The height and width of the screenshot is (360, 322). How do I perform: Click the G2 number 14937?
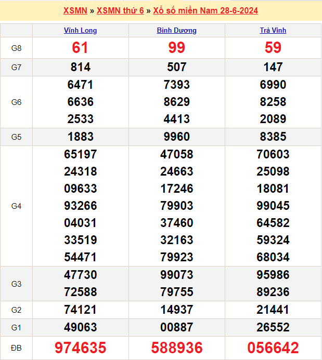pyautogui.click(x=176, y=310)
